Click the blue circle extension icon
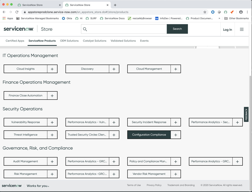 tap(213, 12)
